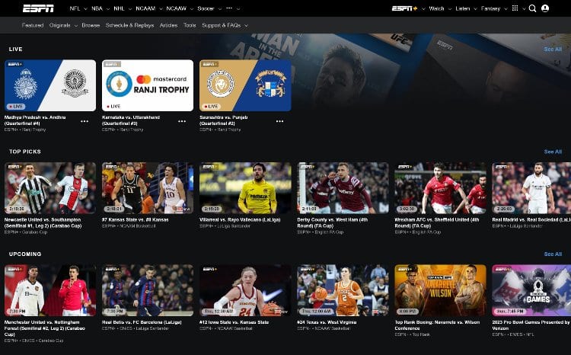Viewport: 571px width, 355px height.
Task: Open Real Betis vs. FC Barcelona thumbnail
Action: (148, 290)
